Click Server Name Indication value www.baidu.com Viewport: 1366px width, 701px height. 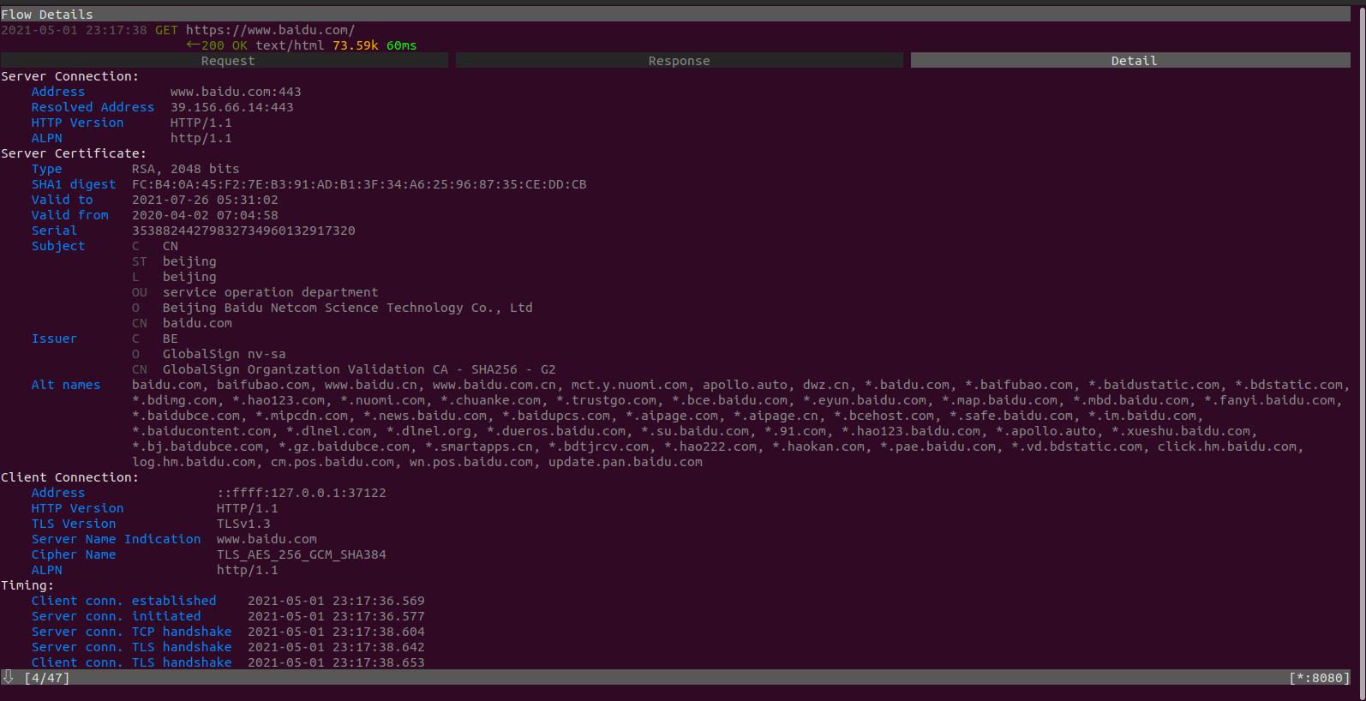pos(267,539)
